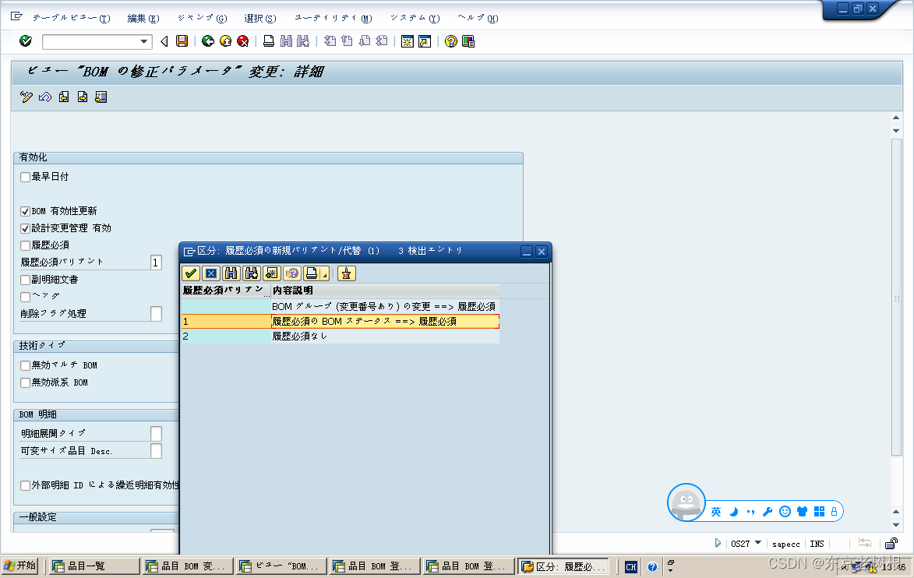
Task: Click the Help question mark icon
Action: [450, 41]
